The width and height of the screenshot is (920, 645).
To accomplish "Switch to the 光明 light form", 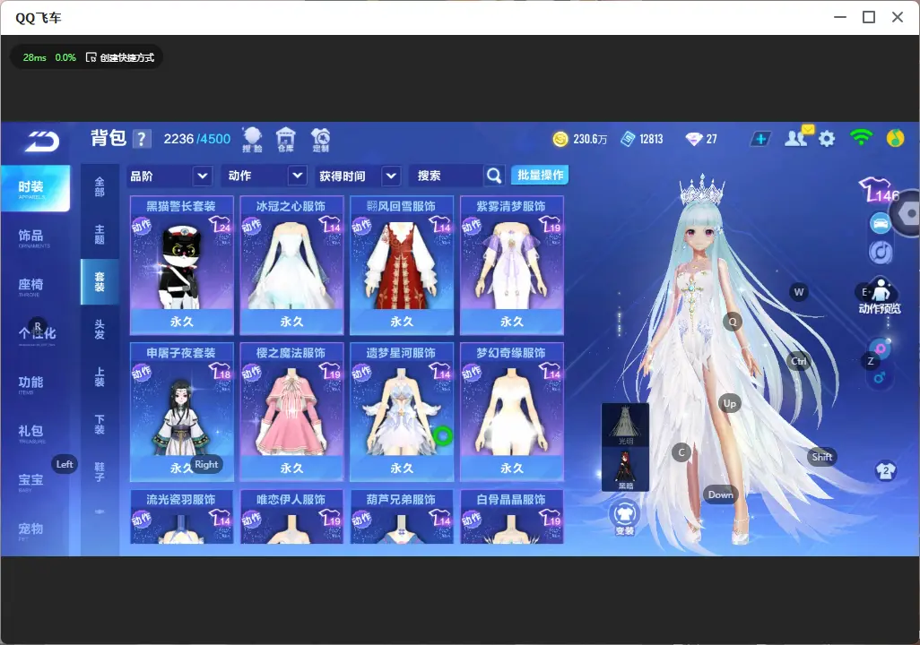I will (626, 426).
